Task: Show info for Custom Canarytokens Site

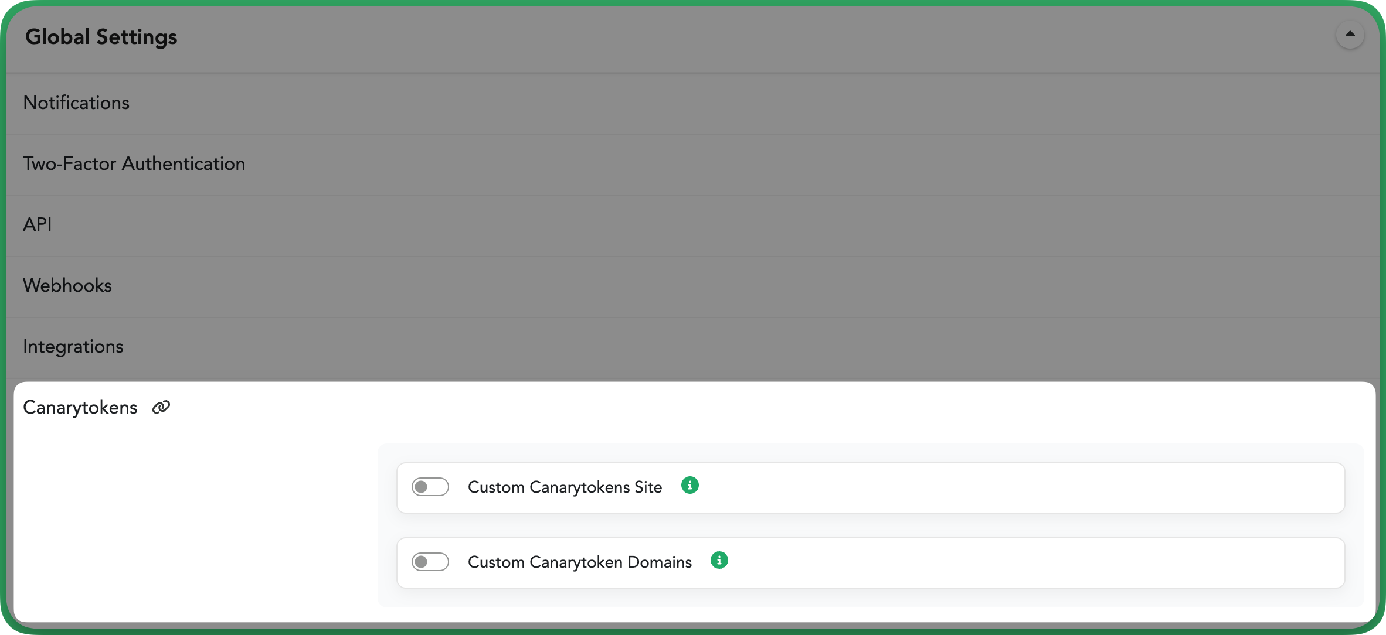Action: (x=689, y=486)
